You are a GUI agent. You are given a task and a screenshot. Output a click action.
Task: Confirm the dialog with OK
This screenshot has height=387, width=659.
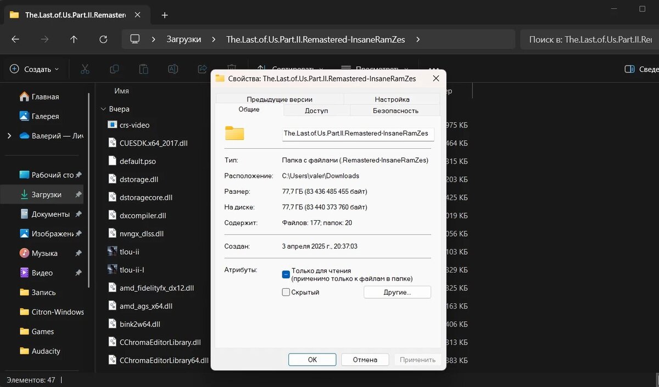tap(312, 360)
